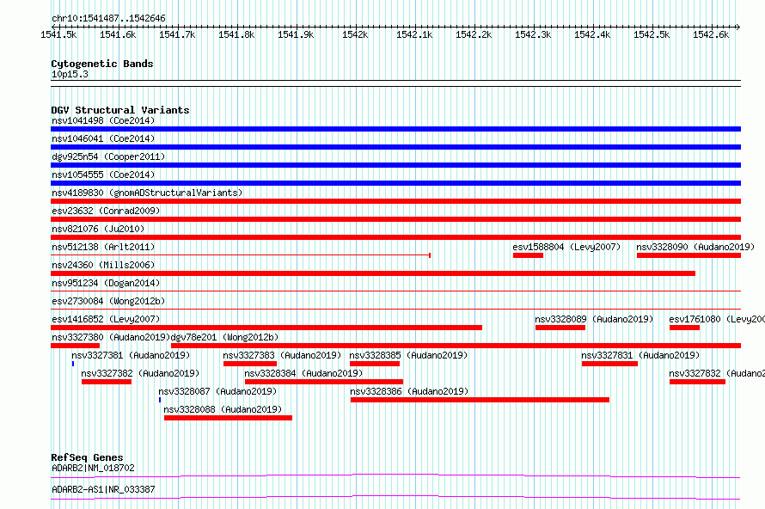Click the thin red line of nsv512138
The image size is (765, 509).
[x=241, y=254]
